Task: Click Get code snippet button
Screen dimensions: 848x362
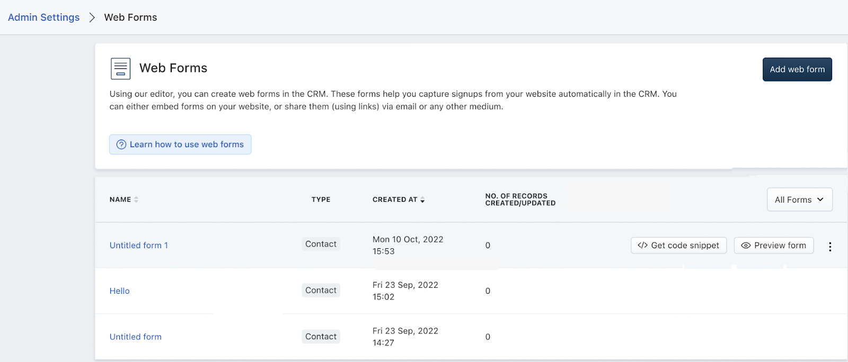Action: pyautogui.click(x=678, y=246)
